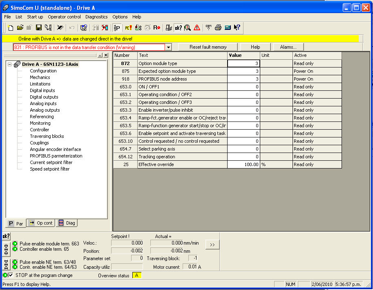The width and height of the screenshot is (373, 290).
Task: Select Speed setpoint filter in the tree
Action: [49, 169]
